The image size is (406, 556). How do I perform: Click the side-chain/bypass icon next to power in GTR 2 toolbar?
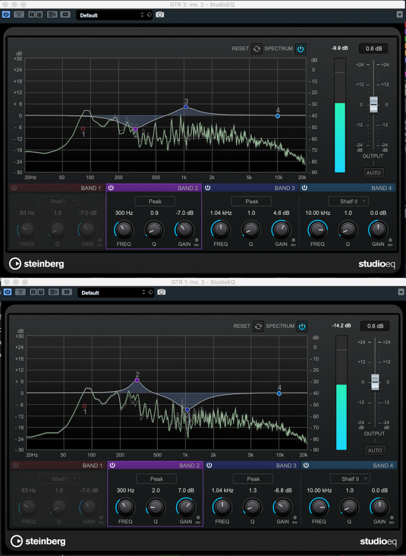[x=19, y=15]
